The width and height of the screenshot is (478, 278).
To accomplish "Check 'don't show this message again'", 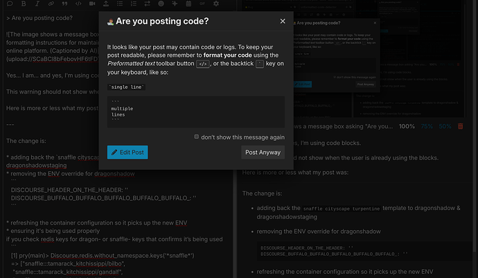I will [x=197, y=137].
